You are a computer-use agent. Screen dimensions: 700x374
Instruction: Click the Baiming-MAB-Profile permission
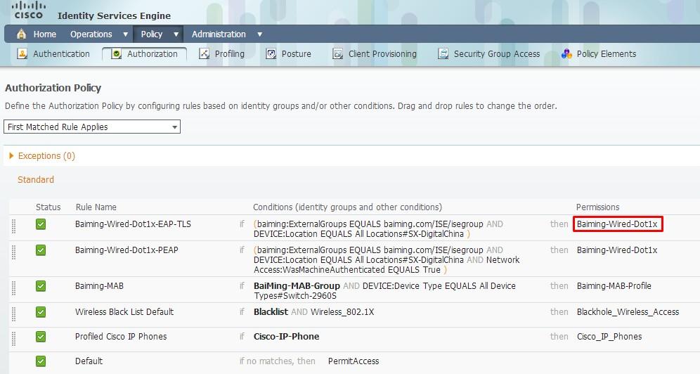pos(614,285)
